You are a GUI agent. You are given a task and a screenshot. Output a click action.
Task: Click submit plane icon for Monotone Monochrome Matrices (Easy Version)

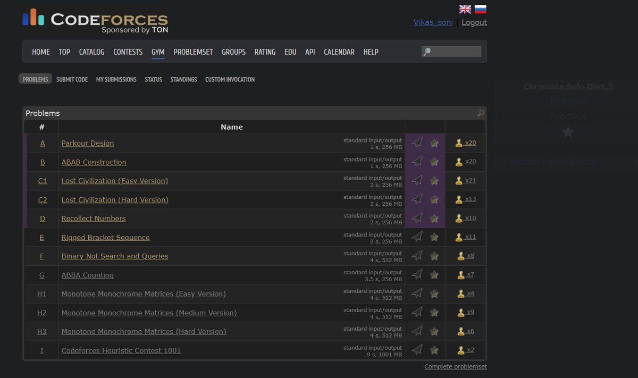coord(417,293)
